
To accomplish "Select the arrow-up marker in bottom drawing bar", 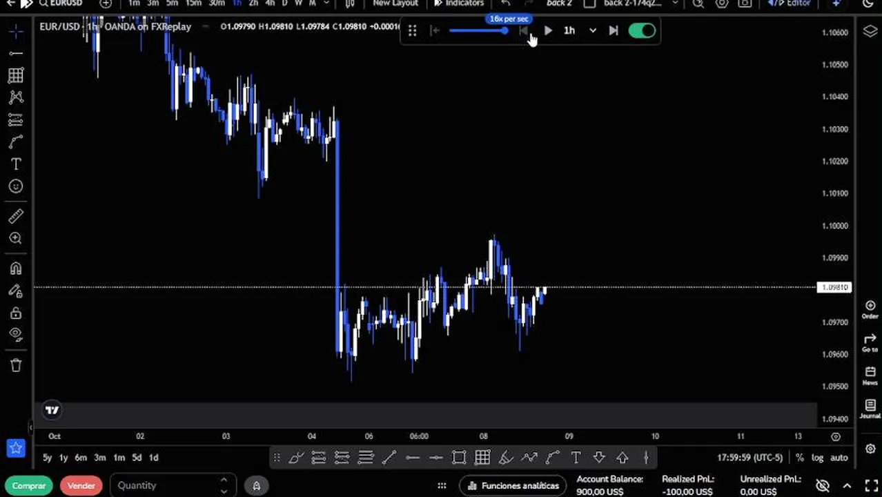I will coord(623,458).
